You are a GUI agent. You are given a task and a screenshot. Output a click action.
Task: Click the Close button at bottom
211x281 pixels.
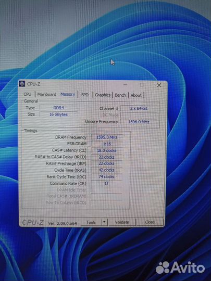150,222
